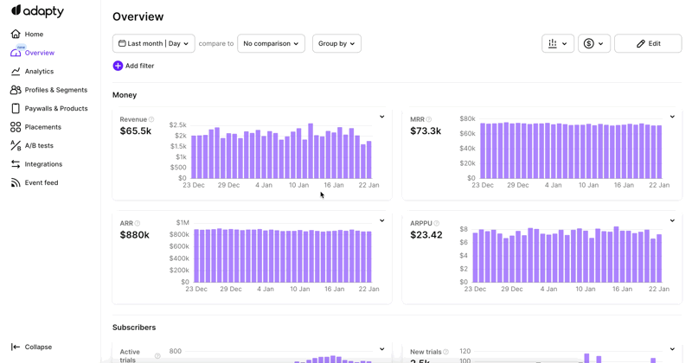Viewport: 692px width, 363px height.
Task: Open Profiles & Segments page
Action: click(x=55, y=90)
